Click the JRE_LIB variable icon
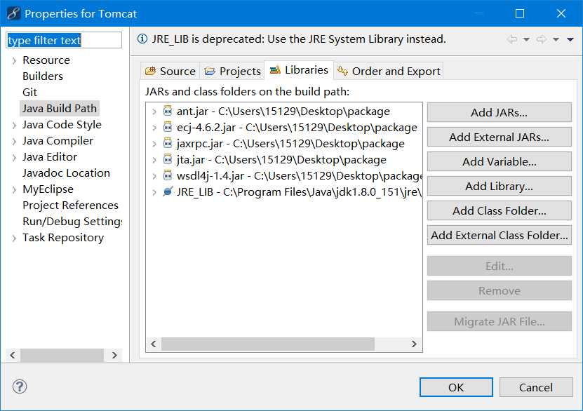583x411 pixels. [x=168, y=191]
